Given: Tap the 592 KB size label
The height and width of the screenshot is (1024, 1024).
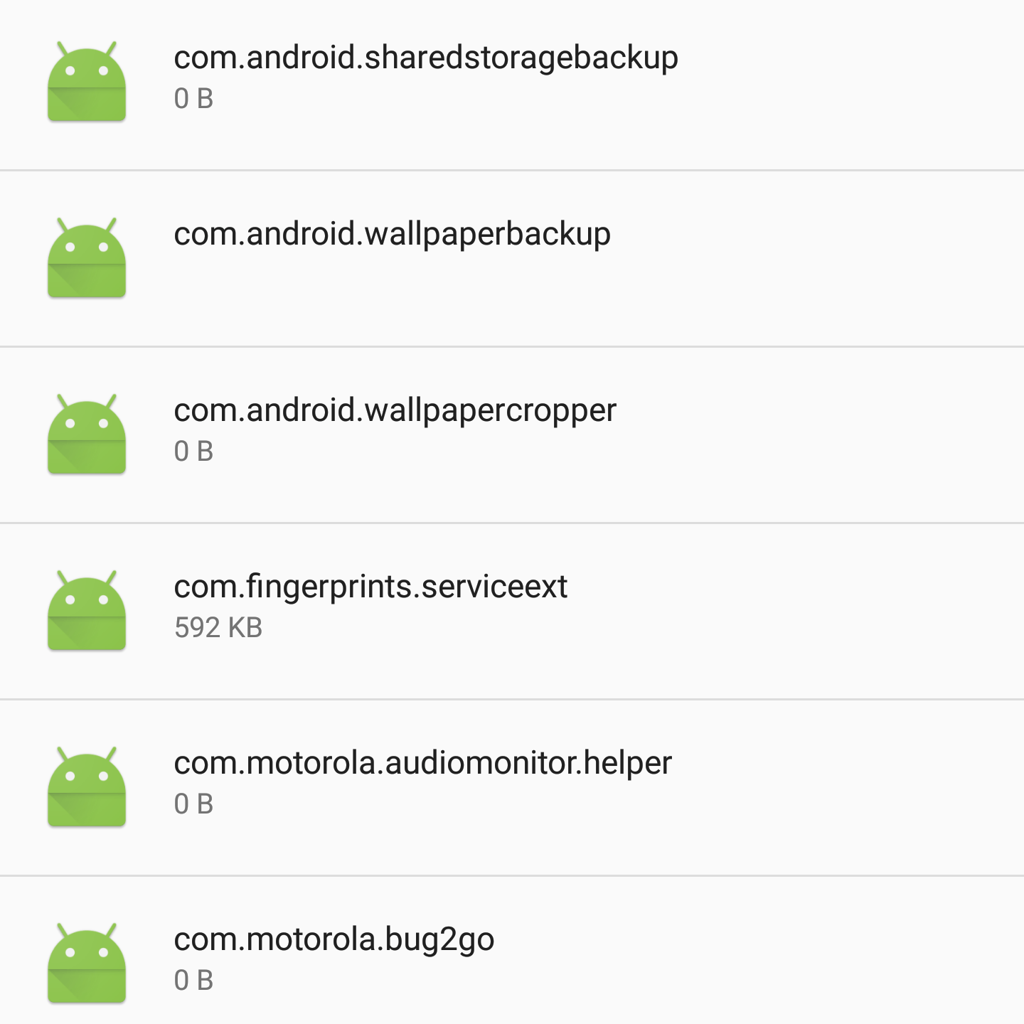Looking at the screenshot, I should (x=218, y=628).
